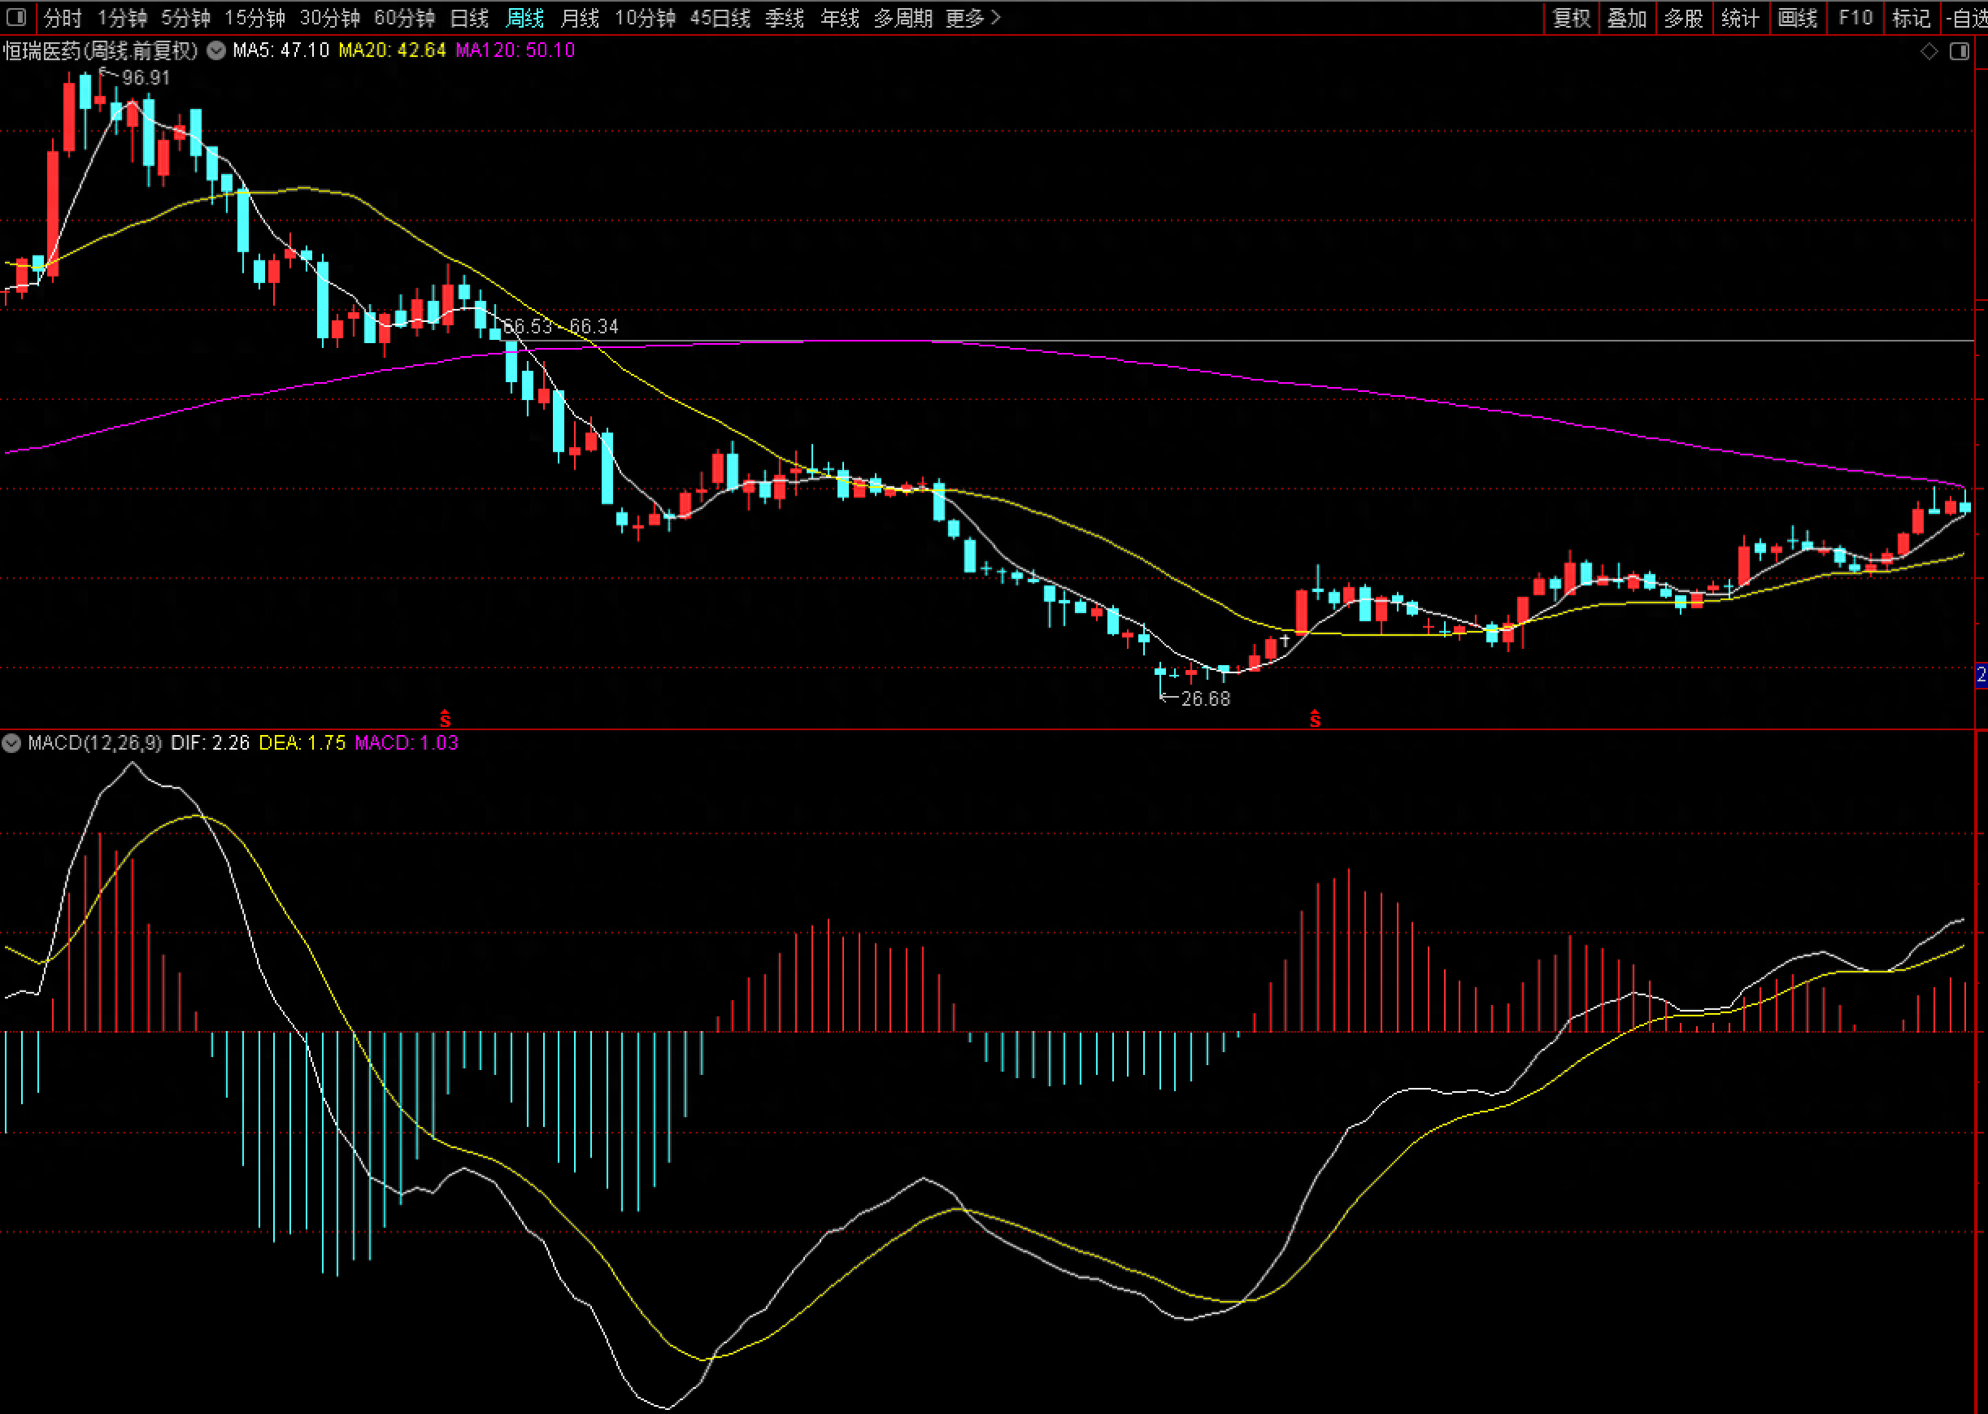Viewport: 1988px width, 1414px height.
Task: Click the stock title 恒瑞医药(周线.前复权)
Action: coord(100,50)
